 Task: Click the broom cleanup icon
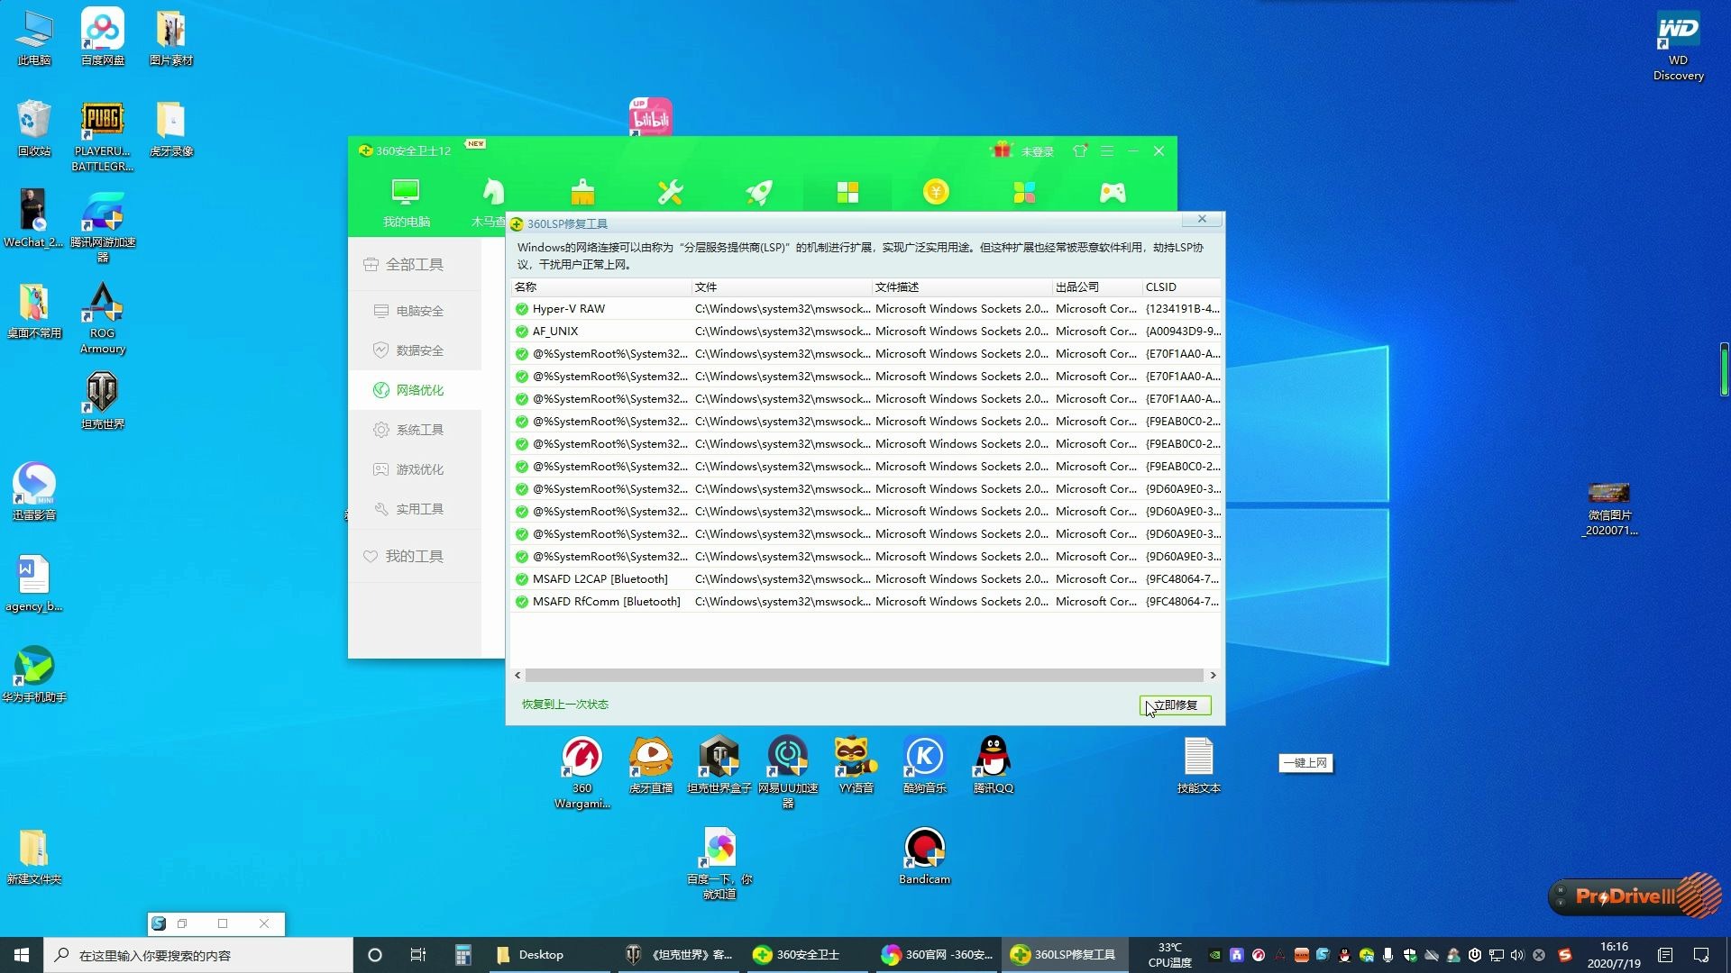(x=582, y=192)
